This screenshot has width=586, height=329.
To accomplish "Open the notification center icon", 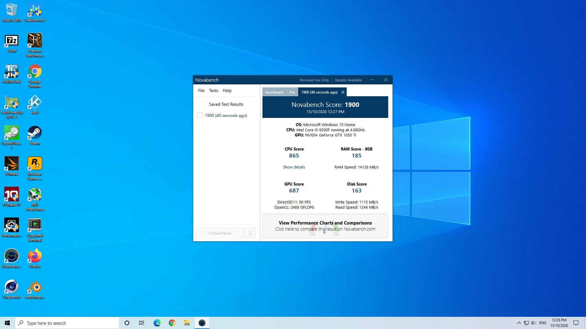I will tap(576, 323).
